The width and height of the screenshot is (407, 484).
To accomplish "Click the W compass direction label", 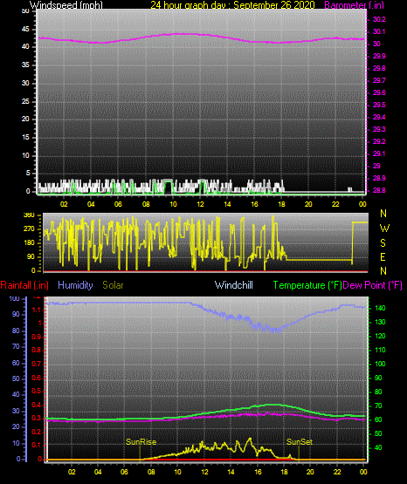I will (x=384, y=228).
